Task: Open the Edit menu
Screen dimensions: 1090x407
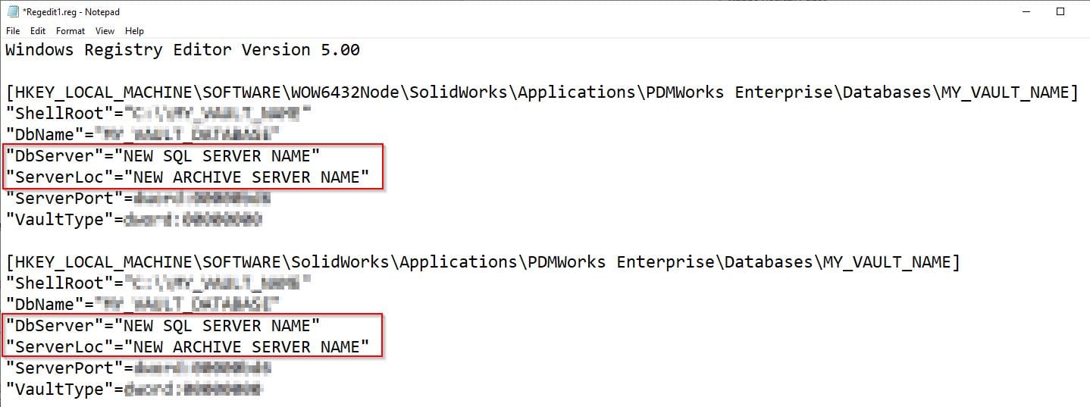Action: [38, 31]
